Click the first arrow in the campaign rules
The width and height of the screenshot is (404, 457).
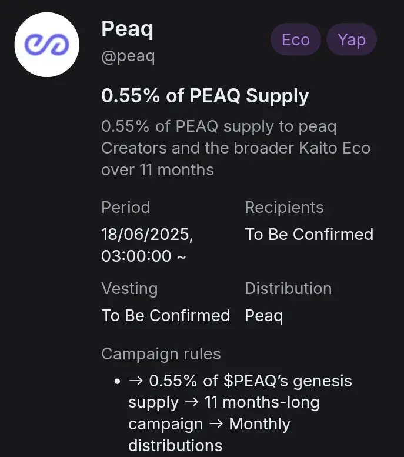coord(136,381)
